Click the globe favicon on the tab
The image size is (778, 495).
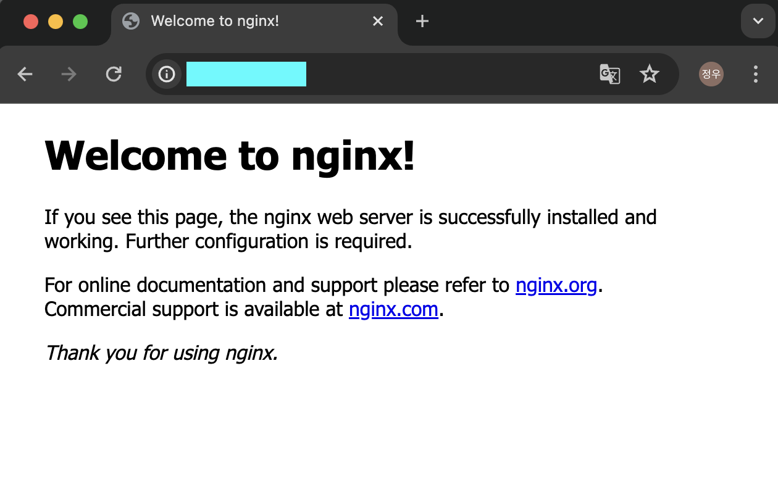coord(131,22)
